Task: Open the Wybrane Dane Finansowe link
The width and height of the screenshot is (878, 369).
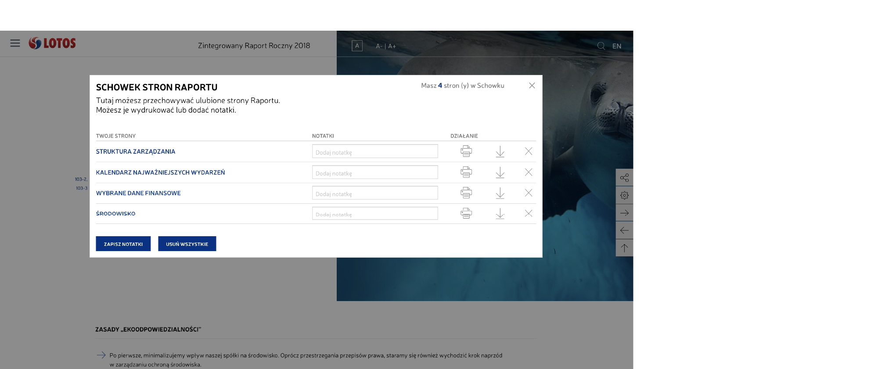Action: (138, 193)
